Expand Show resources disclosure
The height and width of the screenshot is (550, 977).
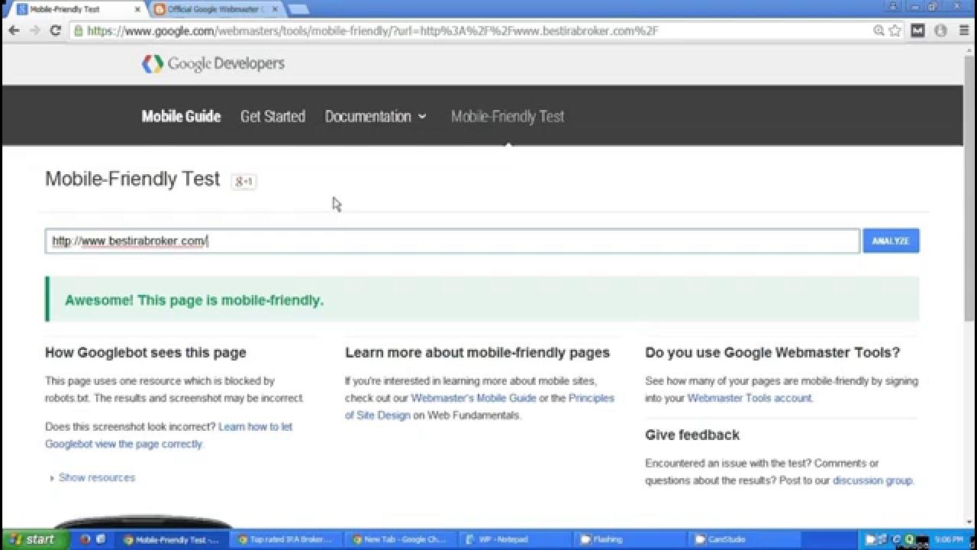[x=92, y=477]
